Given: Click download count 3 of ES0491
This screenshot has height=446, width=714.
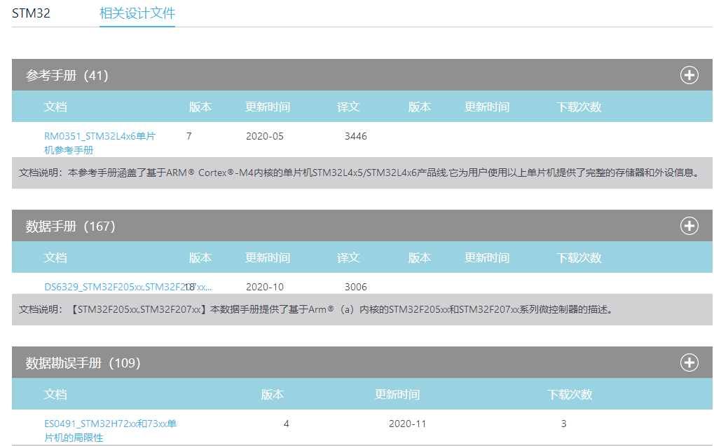Looking at the screenshot, I should (x=564, y=424).
